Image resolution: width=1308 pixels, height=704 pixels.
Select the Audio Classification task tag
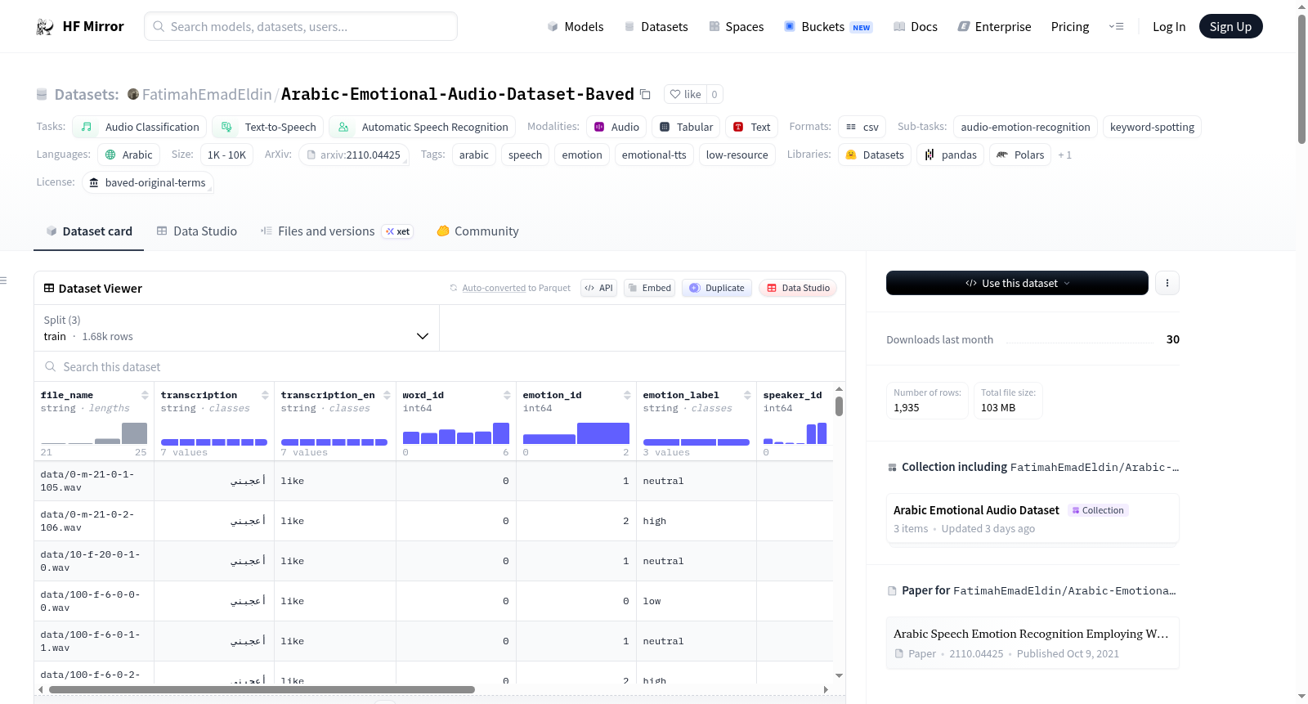click(x=140, y=127)
